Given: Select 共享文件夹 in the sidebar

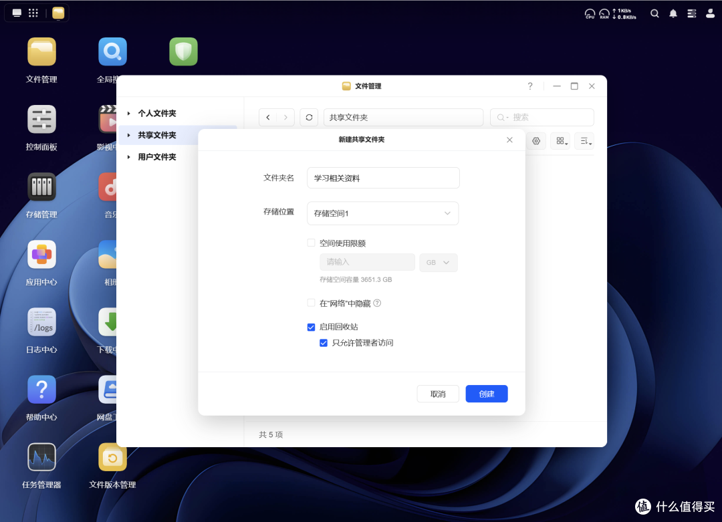Looking at the screenshot, I should click(157, 135).
